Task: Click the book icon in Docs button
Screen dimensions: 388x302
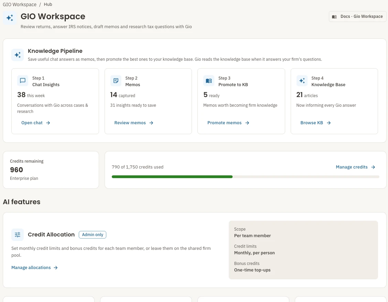Action: [334, 17]
